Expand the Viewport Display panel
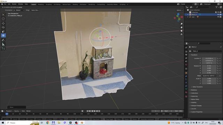Image resolution: width=223 pixels, height=125 pixels. 196,106
